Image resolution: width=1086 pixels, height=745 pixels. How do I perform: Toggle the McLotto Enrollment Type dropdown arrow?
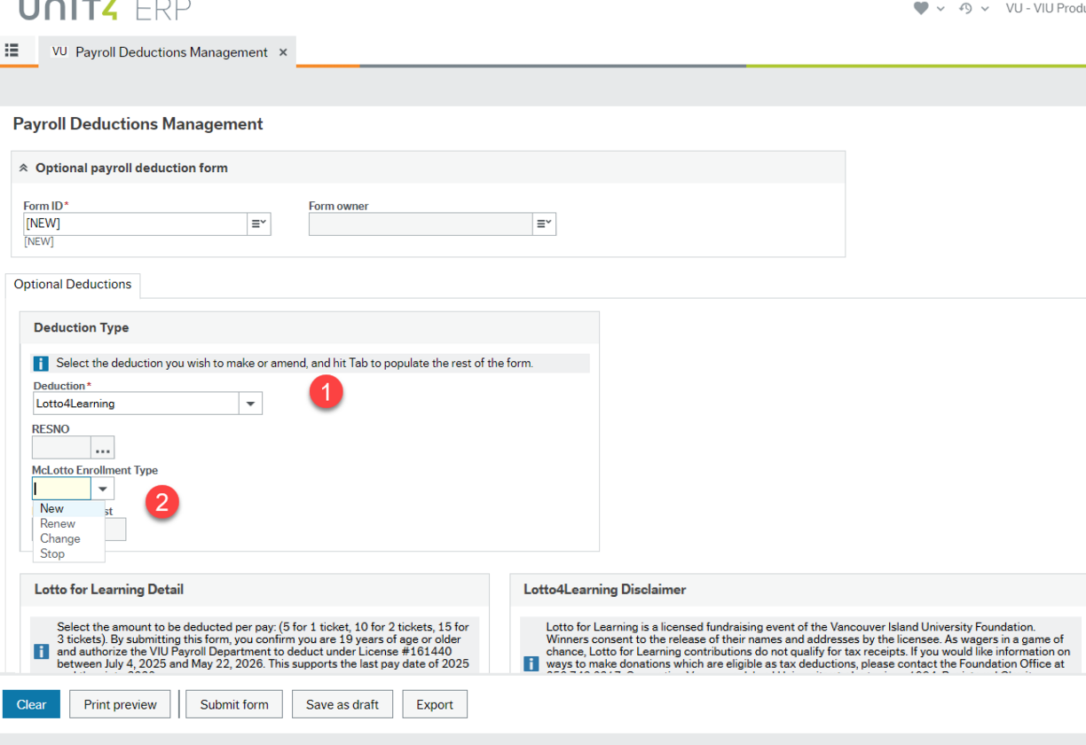pyautogui.click(x=103, y=489)
